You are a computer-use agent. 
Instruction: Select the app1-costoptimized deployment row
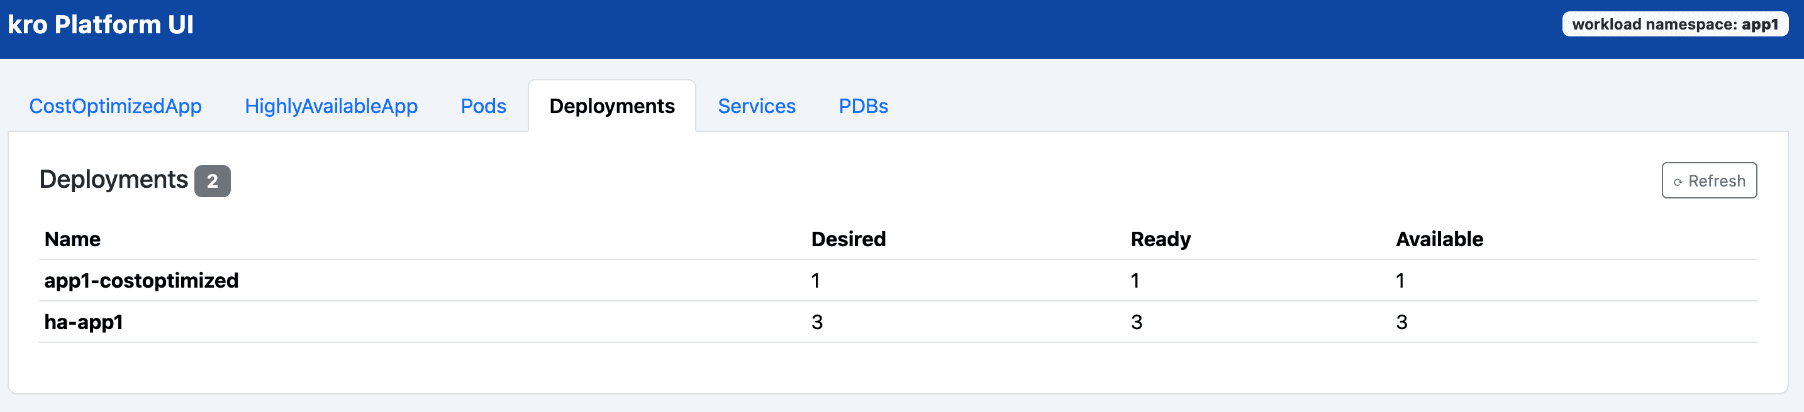(142, 281)
